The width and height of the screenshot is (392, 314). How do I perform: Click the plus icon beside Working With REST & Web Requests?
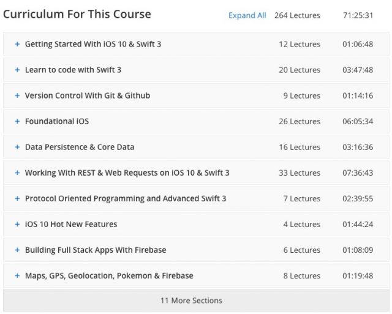[x=17, y=173]
